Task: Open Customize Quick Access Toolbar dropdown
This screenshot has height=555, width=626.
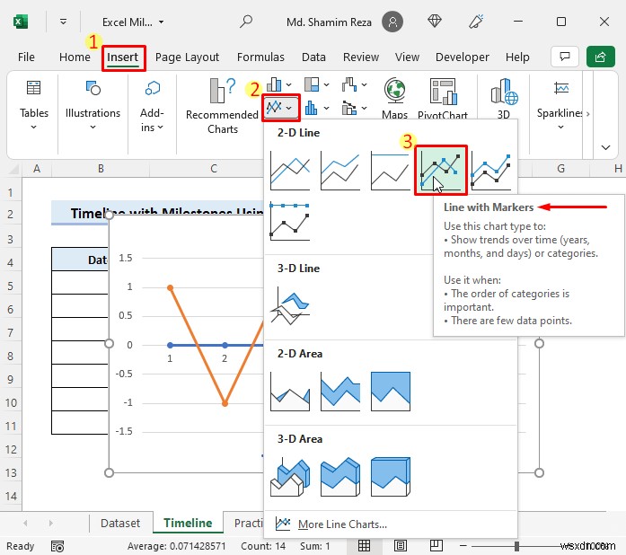Action: click(63, 22)
